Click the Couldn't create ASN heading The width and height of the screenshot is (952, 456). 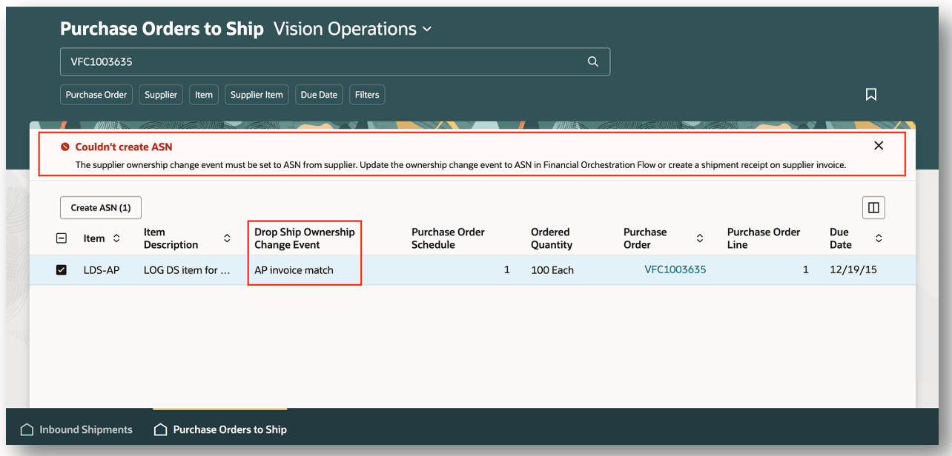click(x=124, y=147)
